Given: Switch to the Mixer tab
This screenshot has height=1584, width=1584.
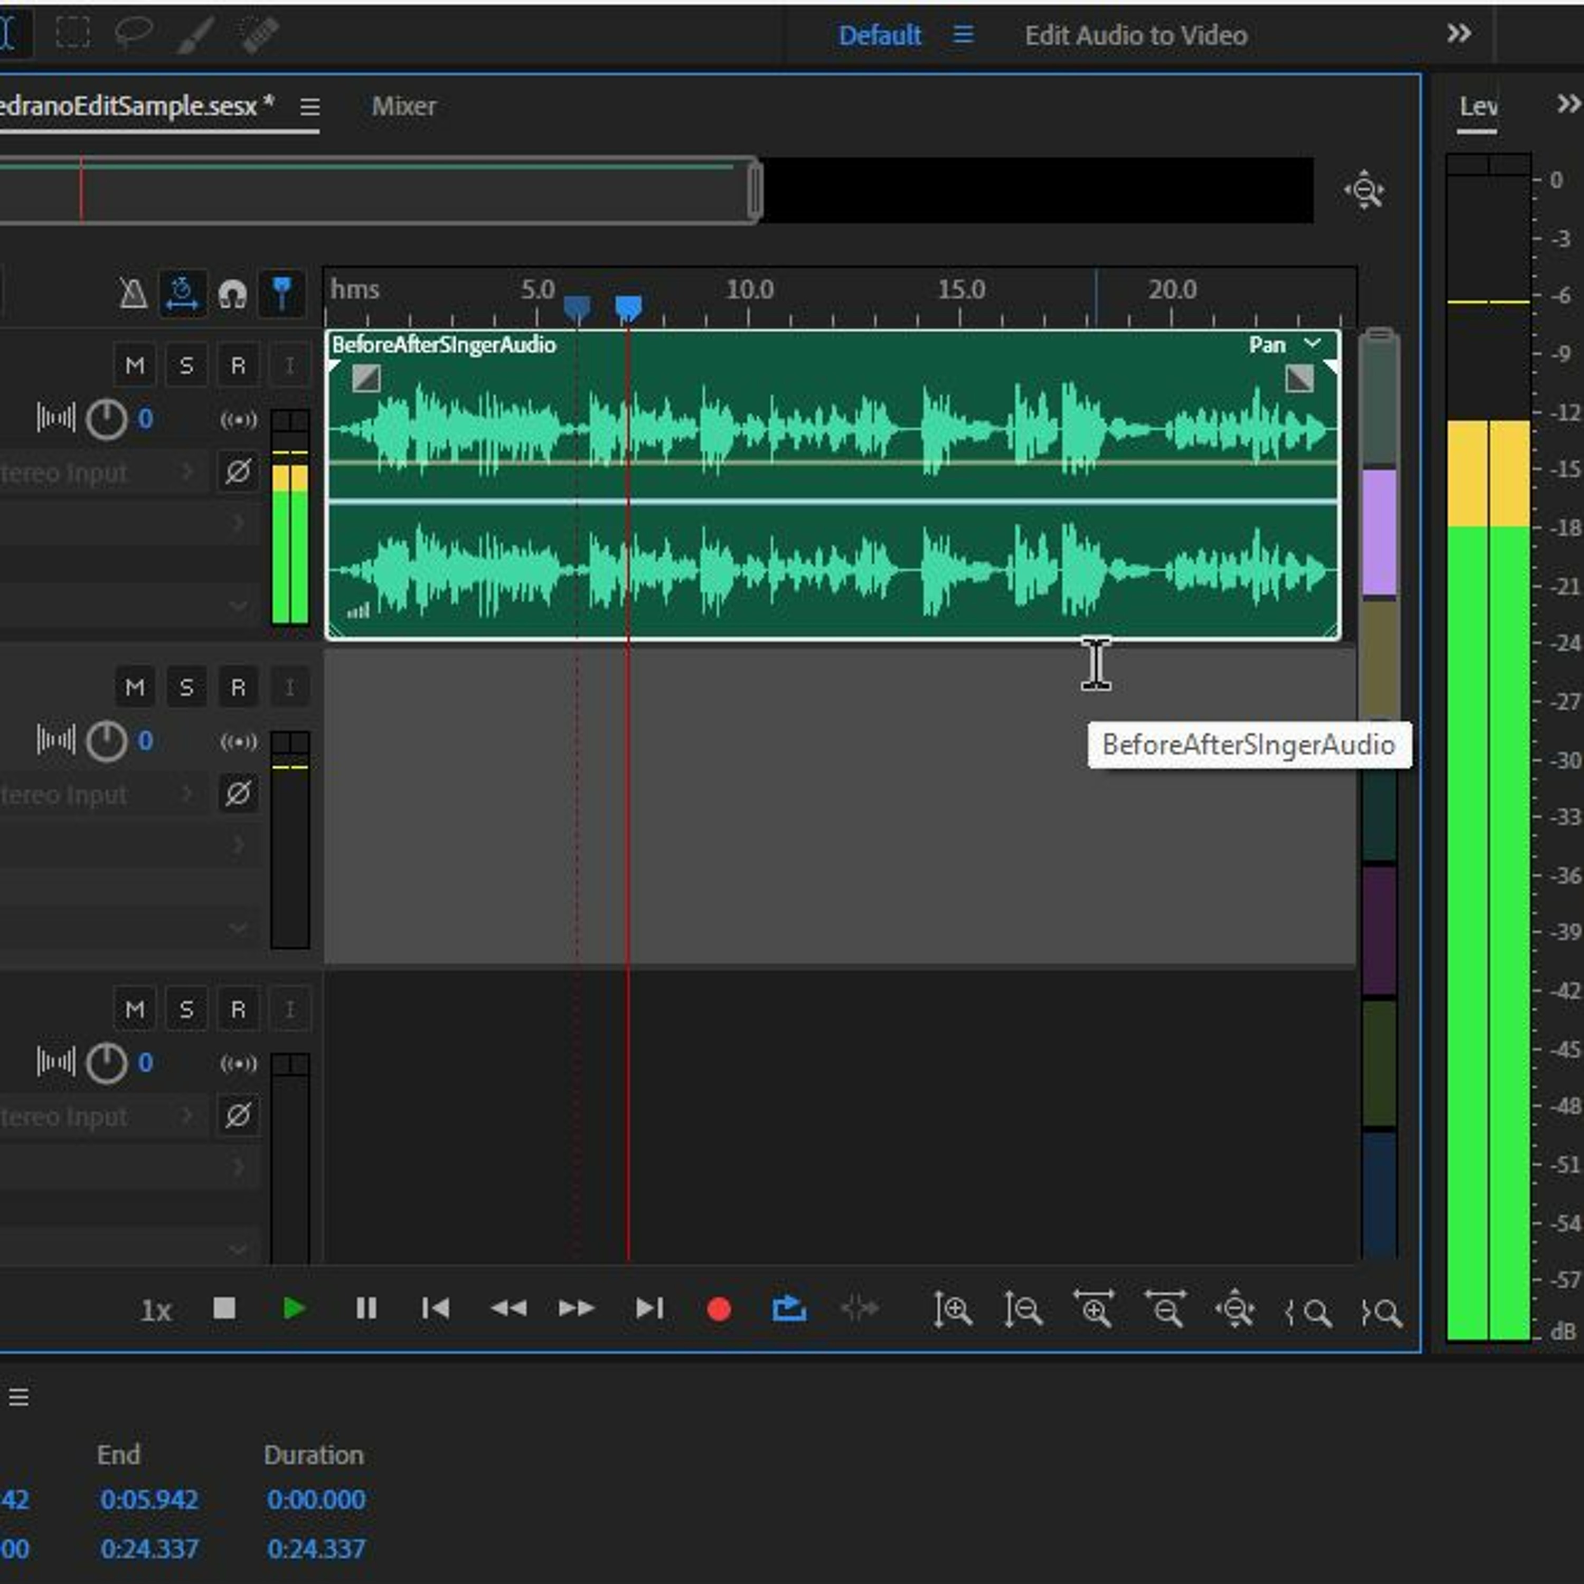Looking at the screenshot, I should coord(403,106).
